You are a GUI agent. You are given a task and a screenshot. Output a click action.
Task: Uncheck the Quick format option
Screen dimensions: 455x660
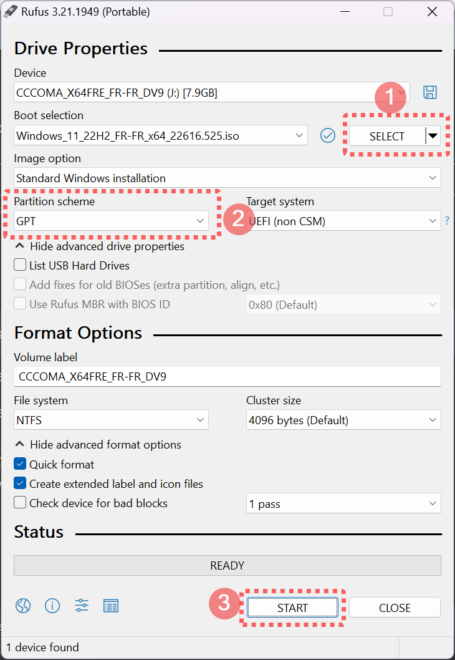pos(20,464)
